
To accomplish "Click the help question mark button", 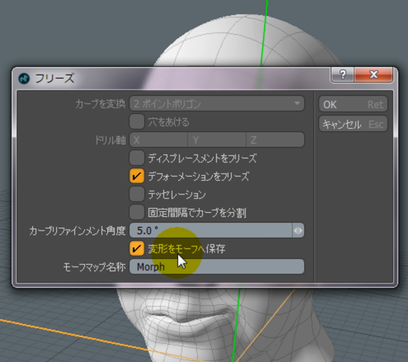I will click(343, 75).
